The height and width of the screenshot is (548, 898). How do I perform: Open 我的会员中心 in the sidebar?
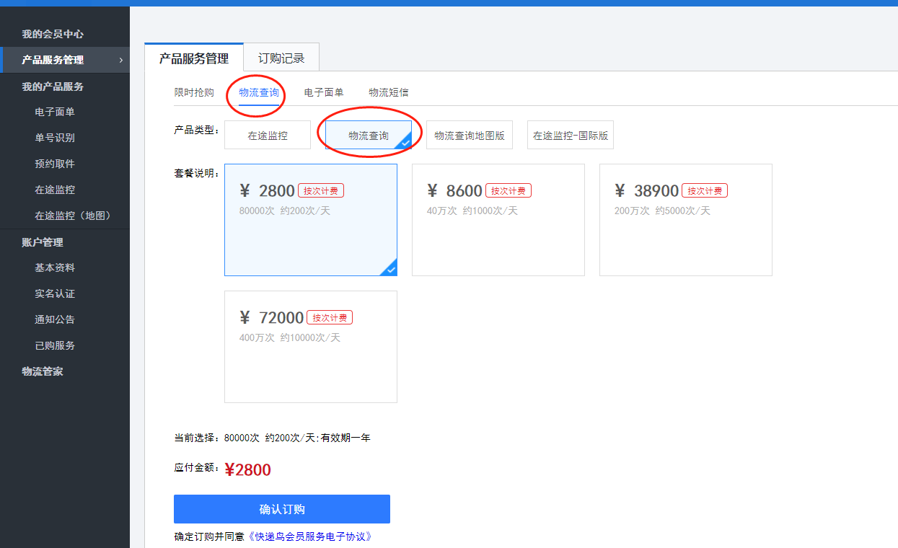click(53, 34)
